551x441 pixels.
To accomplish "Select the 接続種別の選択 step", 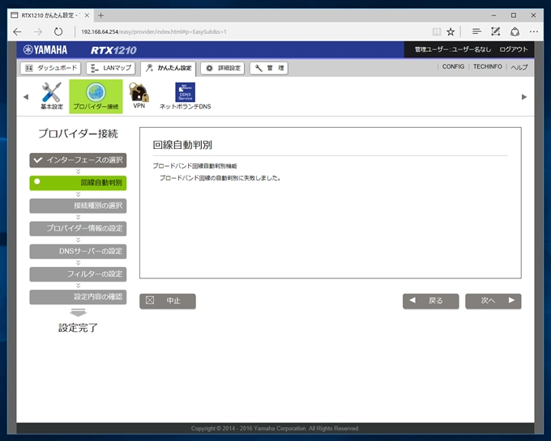I will pyautogui.click(x=78, y=206).
